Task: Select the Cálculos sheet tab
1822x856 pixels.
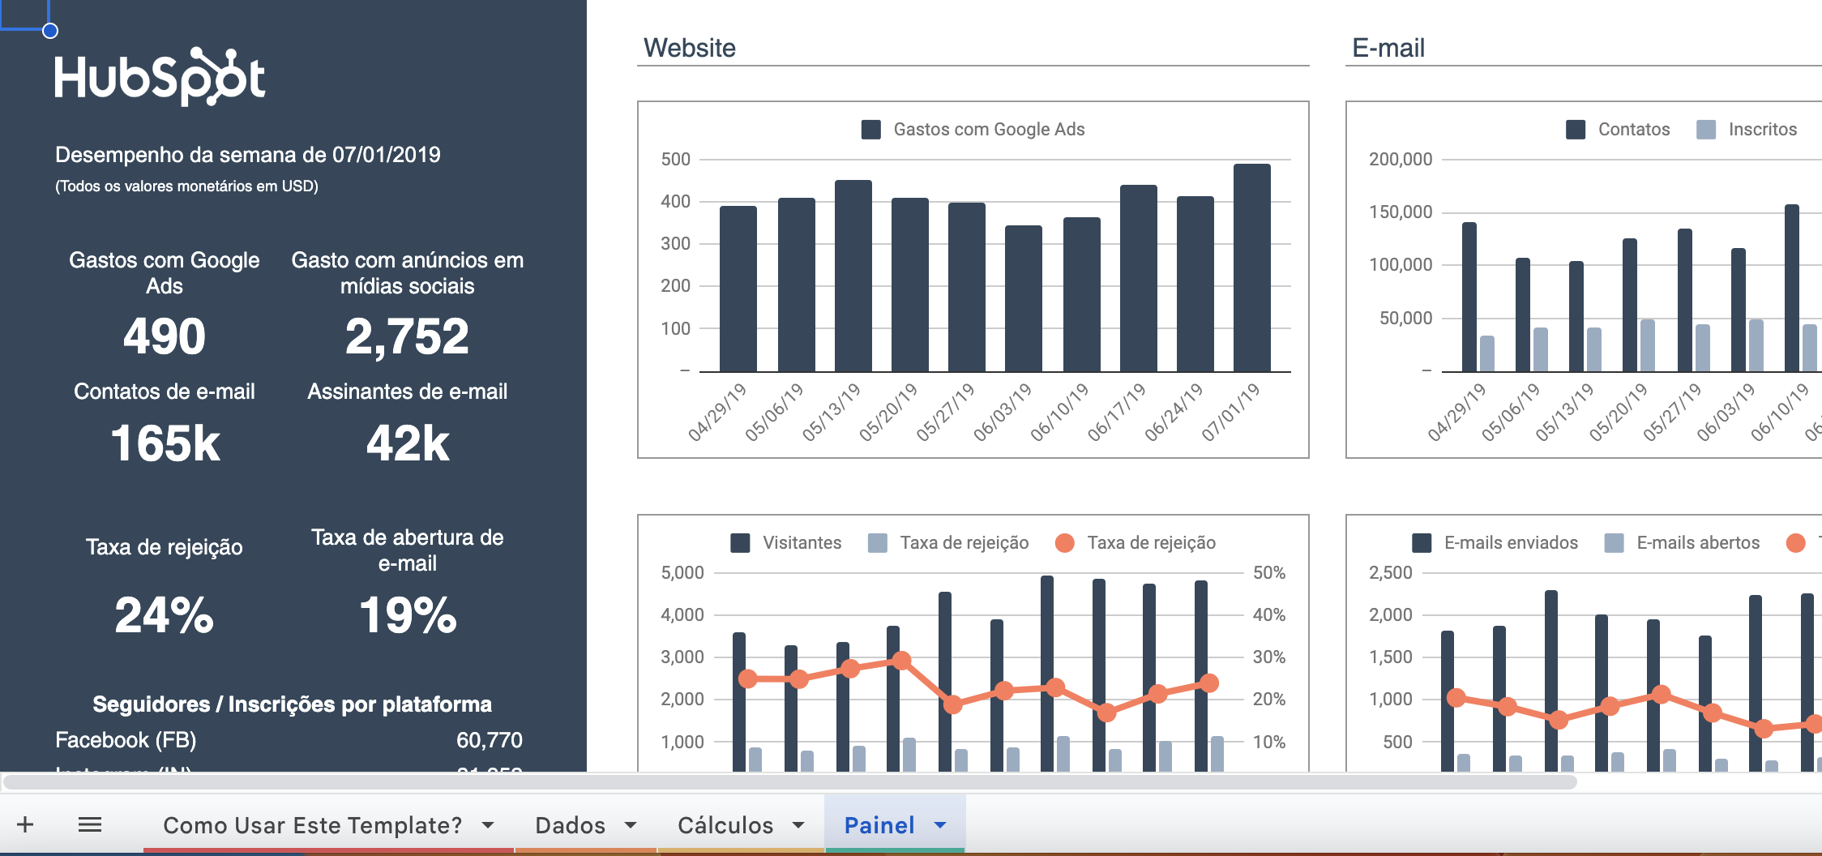Action: pyautogui.click(x=725, y=824)
